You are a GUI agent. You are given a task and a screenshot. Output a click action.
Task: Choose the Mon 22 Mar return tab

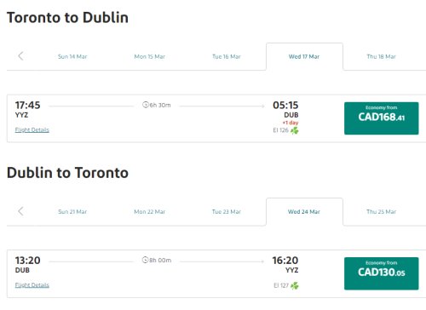pyautogui.click(x=150, y=211)
